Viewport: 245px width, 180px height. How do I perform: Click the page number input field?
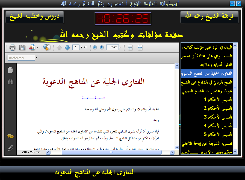[76, 48]
